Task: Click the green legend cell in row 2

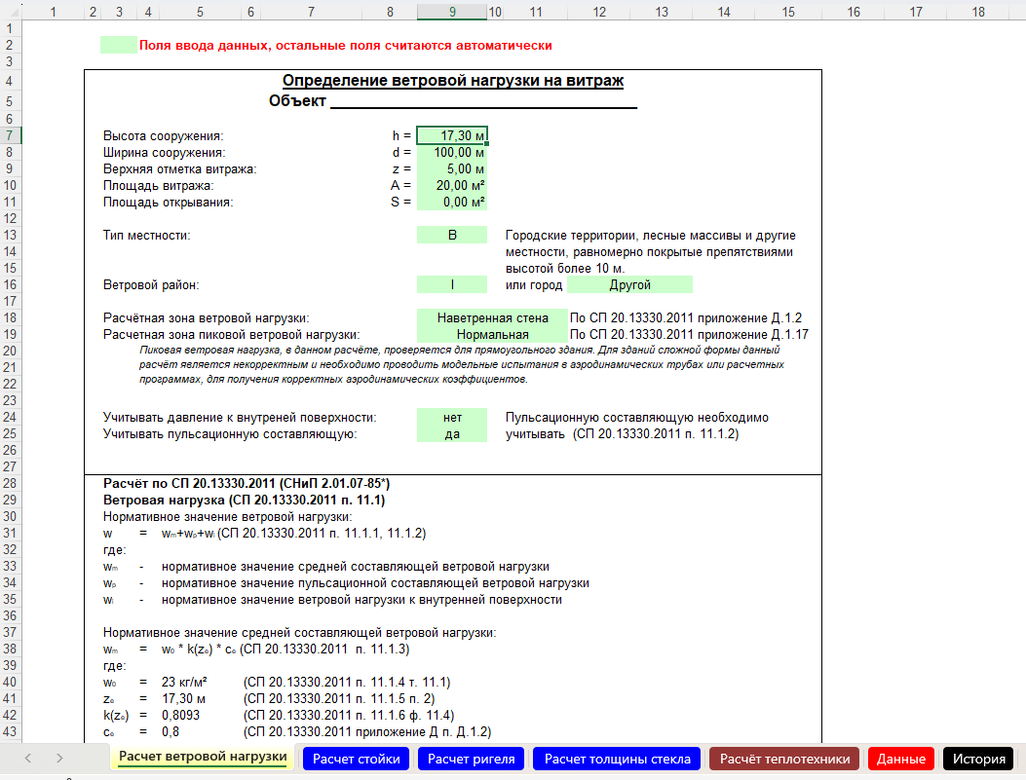Action: 119,45
